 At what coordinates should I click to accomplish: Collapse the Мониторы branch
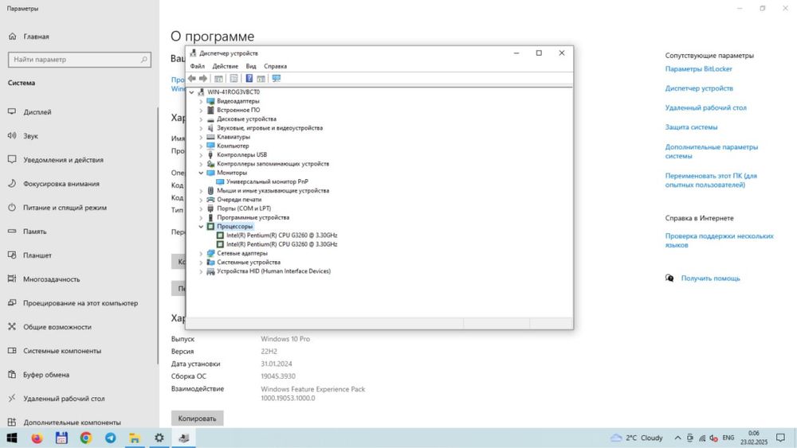[201, 173]
